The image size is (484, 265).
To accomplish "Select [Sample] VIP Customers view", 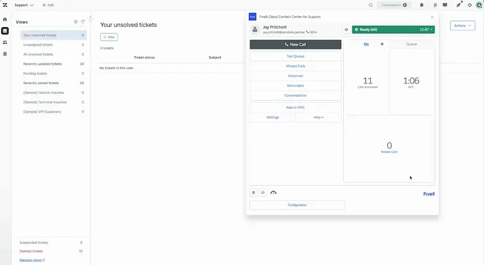I will click(x=53, y=112).
